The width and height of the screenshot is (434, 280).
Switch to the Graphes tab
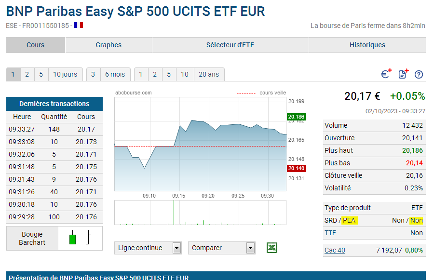pyautogui.click(x=108, y=45)
